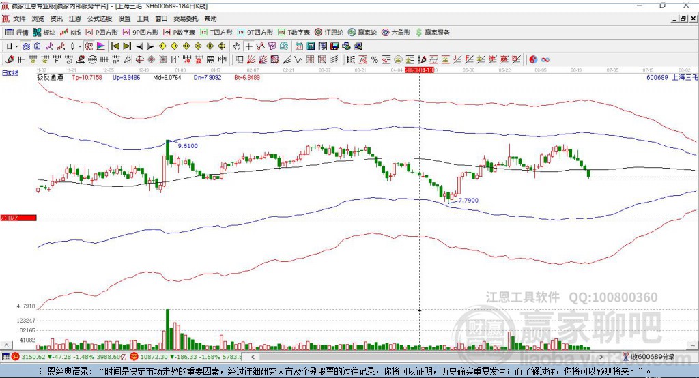Screen dimensions: 699x378
Task: Click the red 7.3877 price tag
Action: (18, 218)
